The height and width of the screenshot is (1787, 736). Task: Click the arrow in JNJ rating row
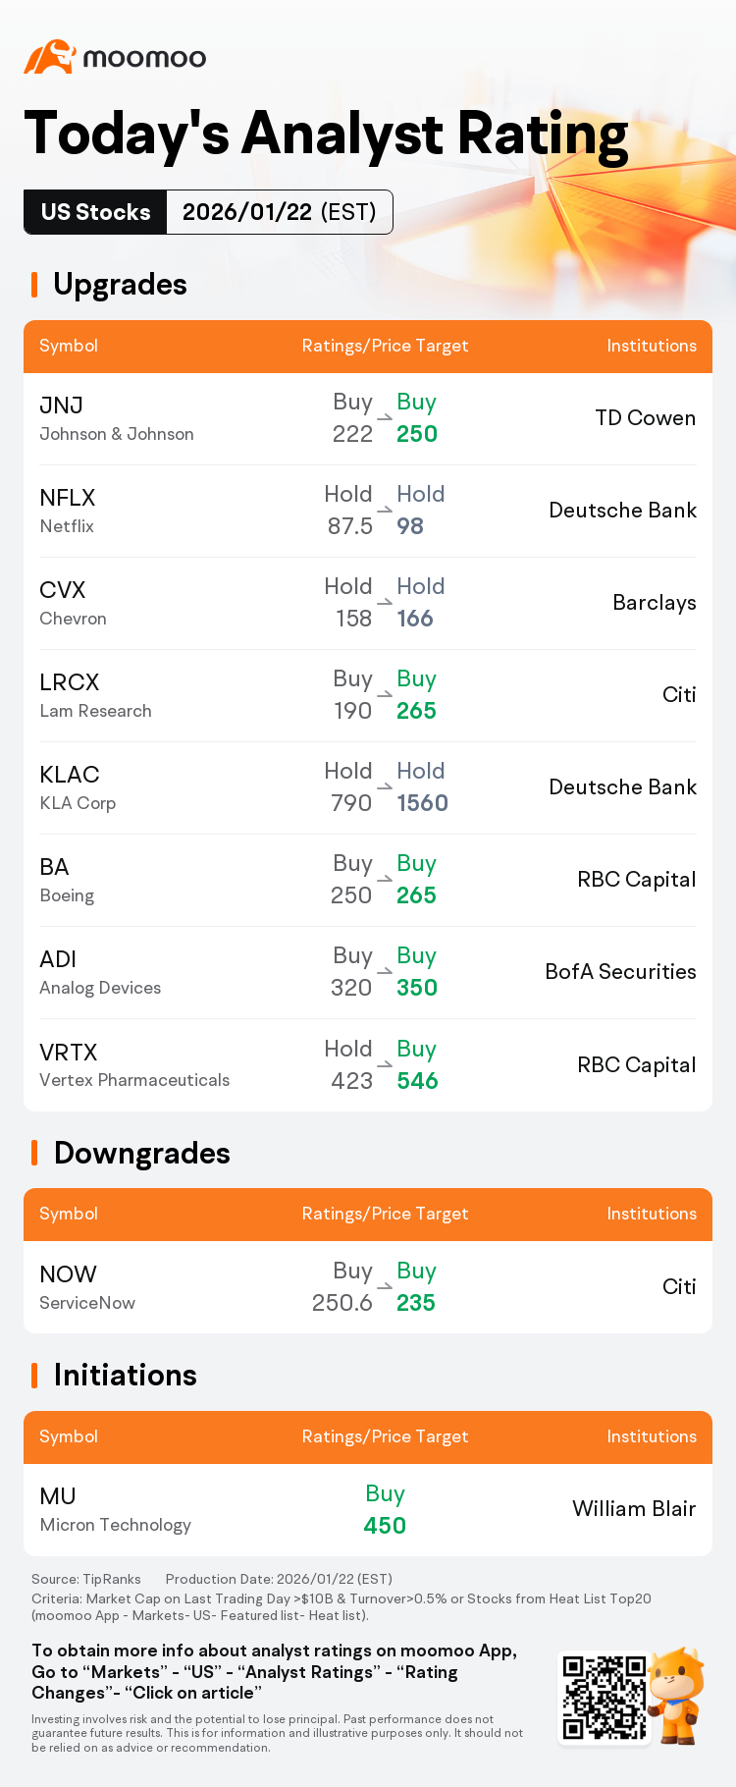385,417
